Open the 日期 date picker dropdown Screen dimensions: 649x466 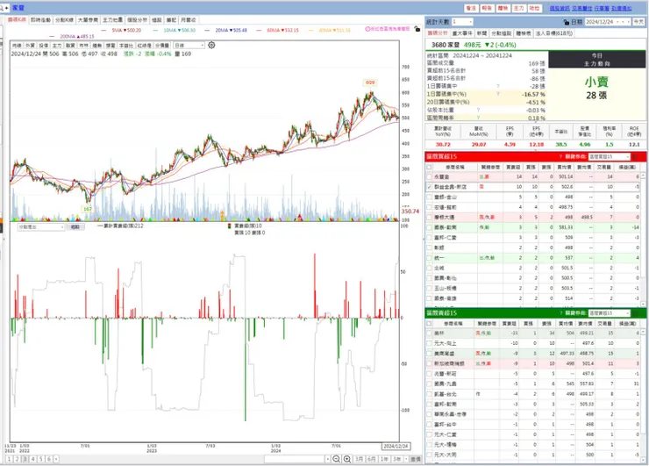(x=628, y=22)
